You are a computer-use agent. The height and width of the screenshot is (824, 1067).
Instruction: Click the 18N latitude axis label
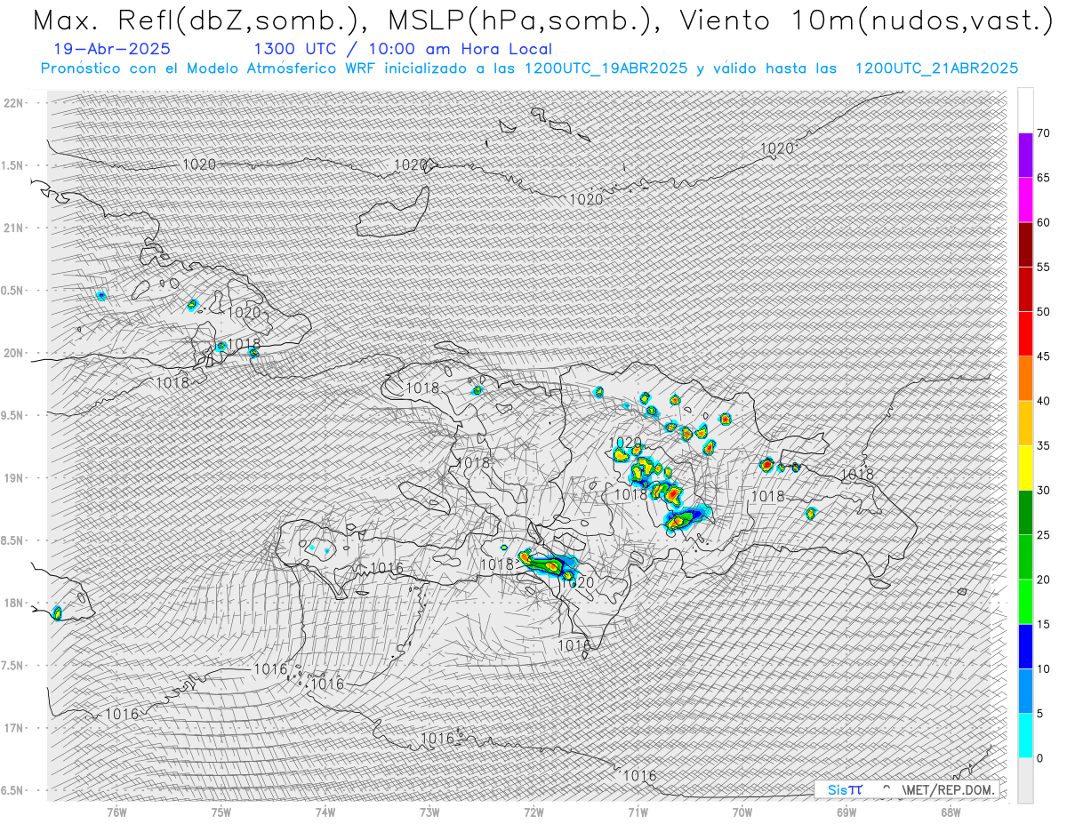point(15,603)
